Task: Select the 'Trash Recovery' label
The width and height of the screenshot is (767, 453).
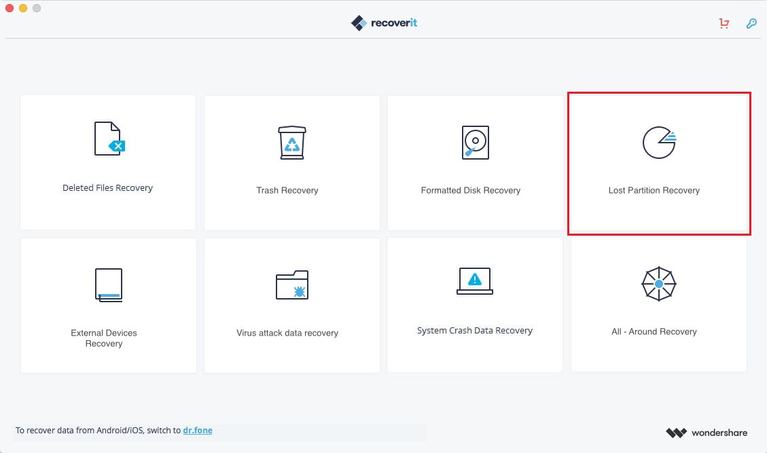Action: 287,190
